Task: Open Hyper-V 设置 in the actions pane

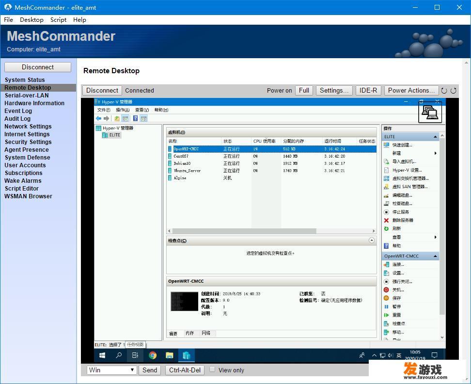Action: (x=407, y=170)
